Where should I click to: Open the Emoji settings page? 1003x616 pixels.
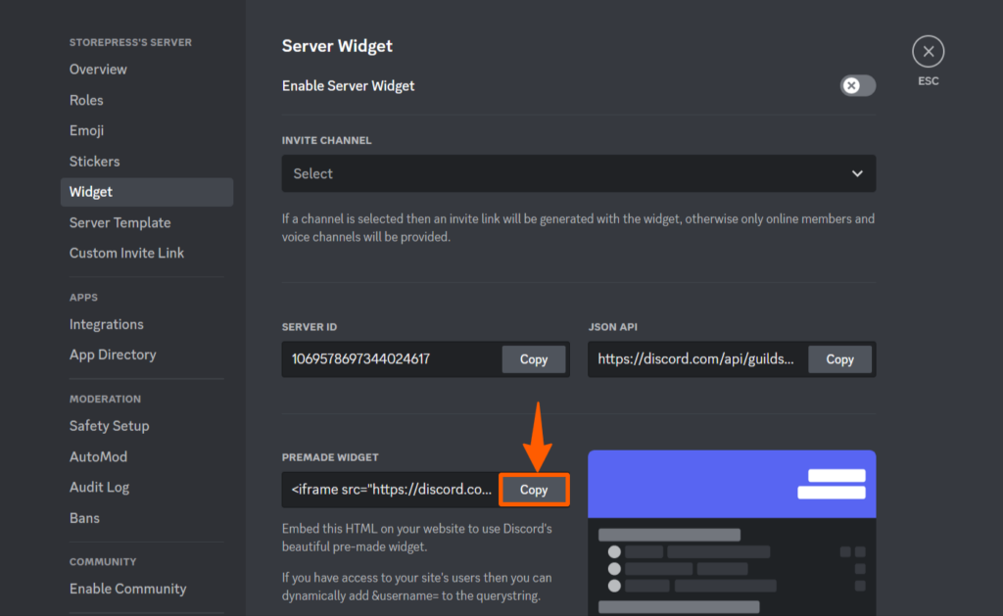86,130
